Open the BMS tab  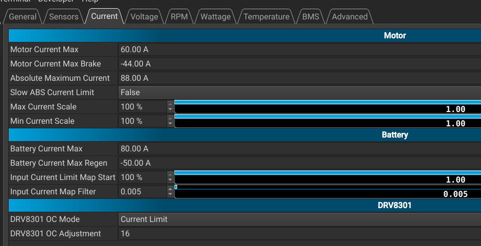tap(310, 17)
